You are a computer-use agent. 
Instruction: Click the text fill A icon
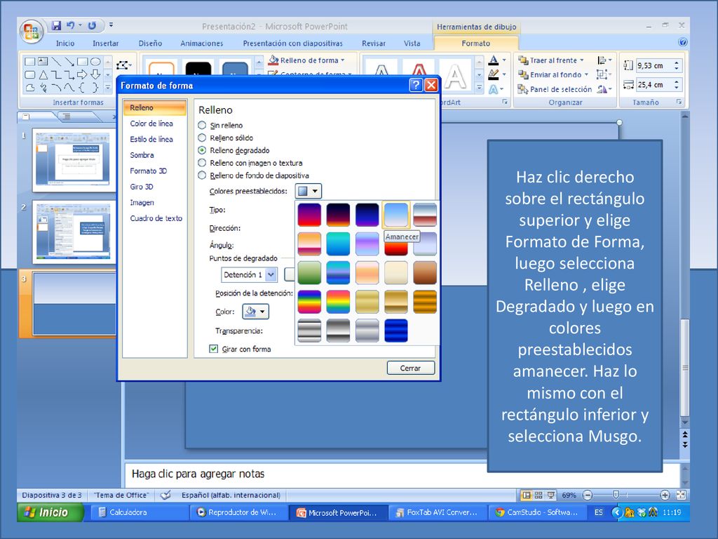(493, 60)
